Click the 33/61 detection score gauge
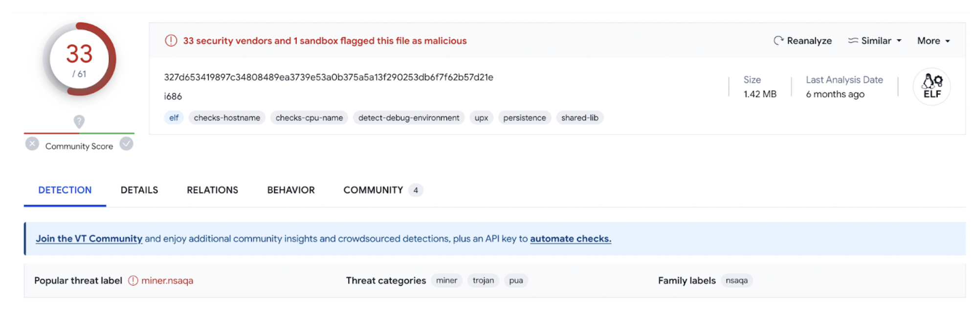 [79, 59]
